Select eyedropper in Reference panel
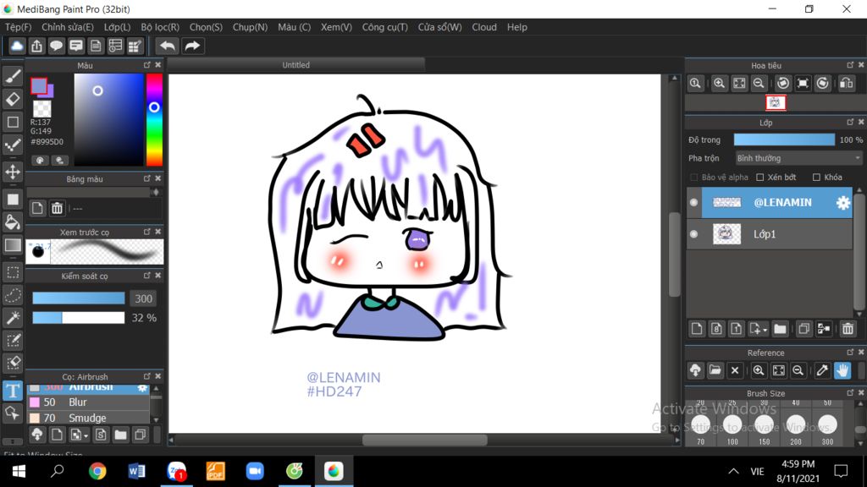867x487 pixels. click(821, 370)
